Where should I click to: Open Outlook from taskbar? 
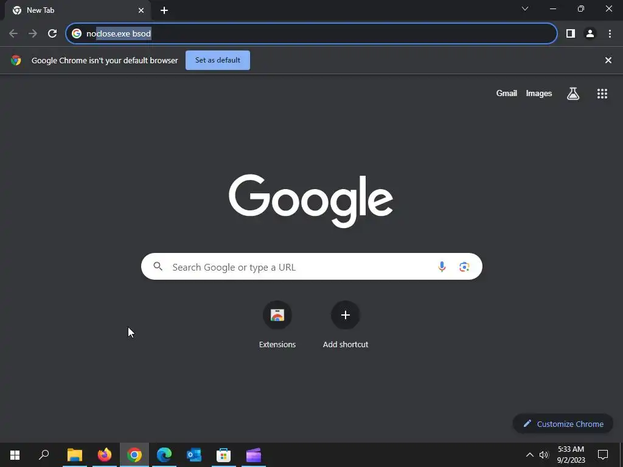click(x=194, y=455)
